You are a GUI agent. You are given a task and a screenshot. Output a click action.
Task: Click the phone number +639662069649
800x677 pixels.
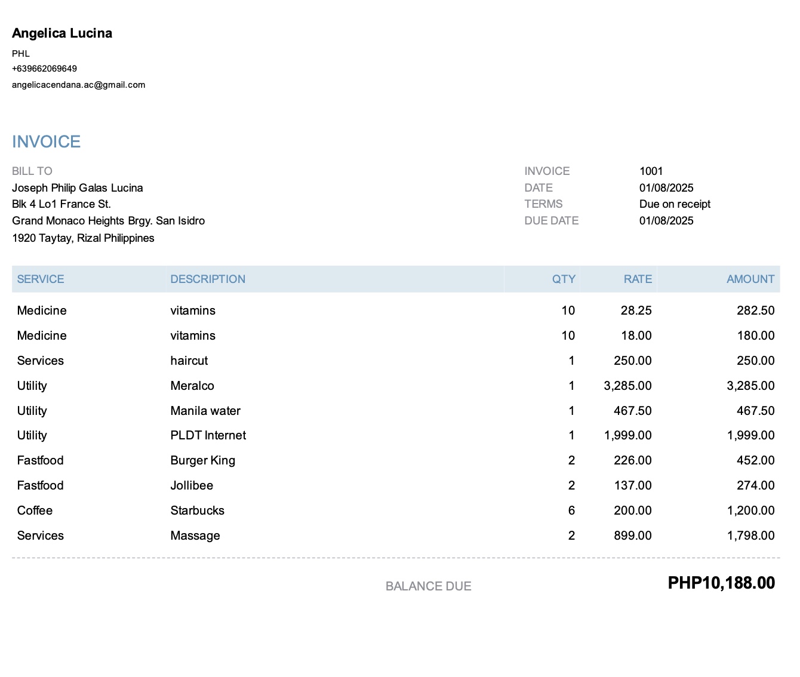(44, 69)
